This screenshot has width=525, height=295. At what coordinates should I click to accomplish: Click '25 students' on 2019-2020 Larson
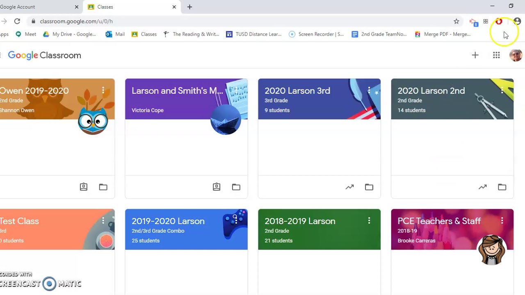point(146,241)
